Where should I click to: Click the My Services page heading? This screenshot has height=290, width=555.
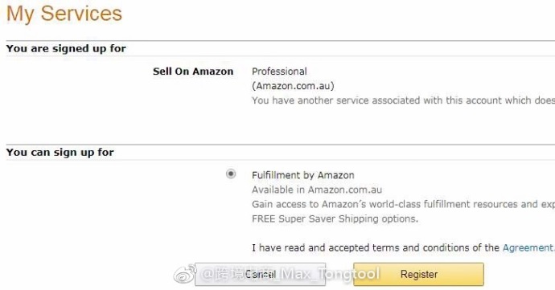coord(64,14)
